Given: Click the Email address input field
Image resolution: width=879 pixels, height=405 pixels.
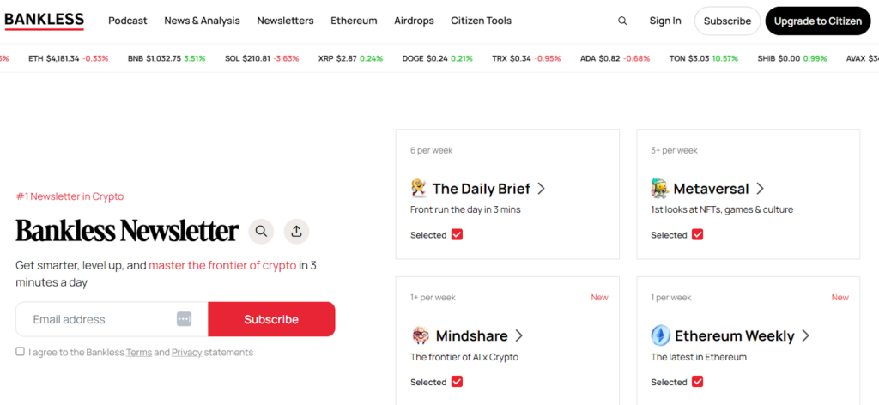Looking at the screenshot, I should pyautogui.click(x=99, y=319).
